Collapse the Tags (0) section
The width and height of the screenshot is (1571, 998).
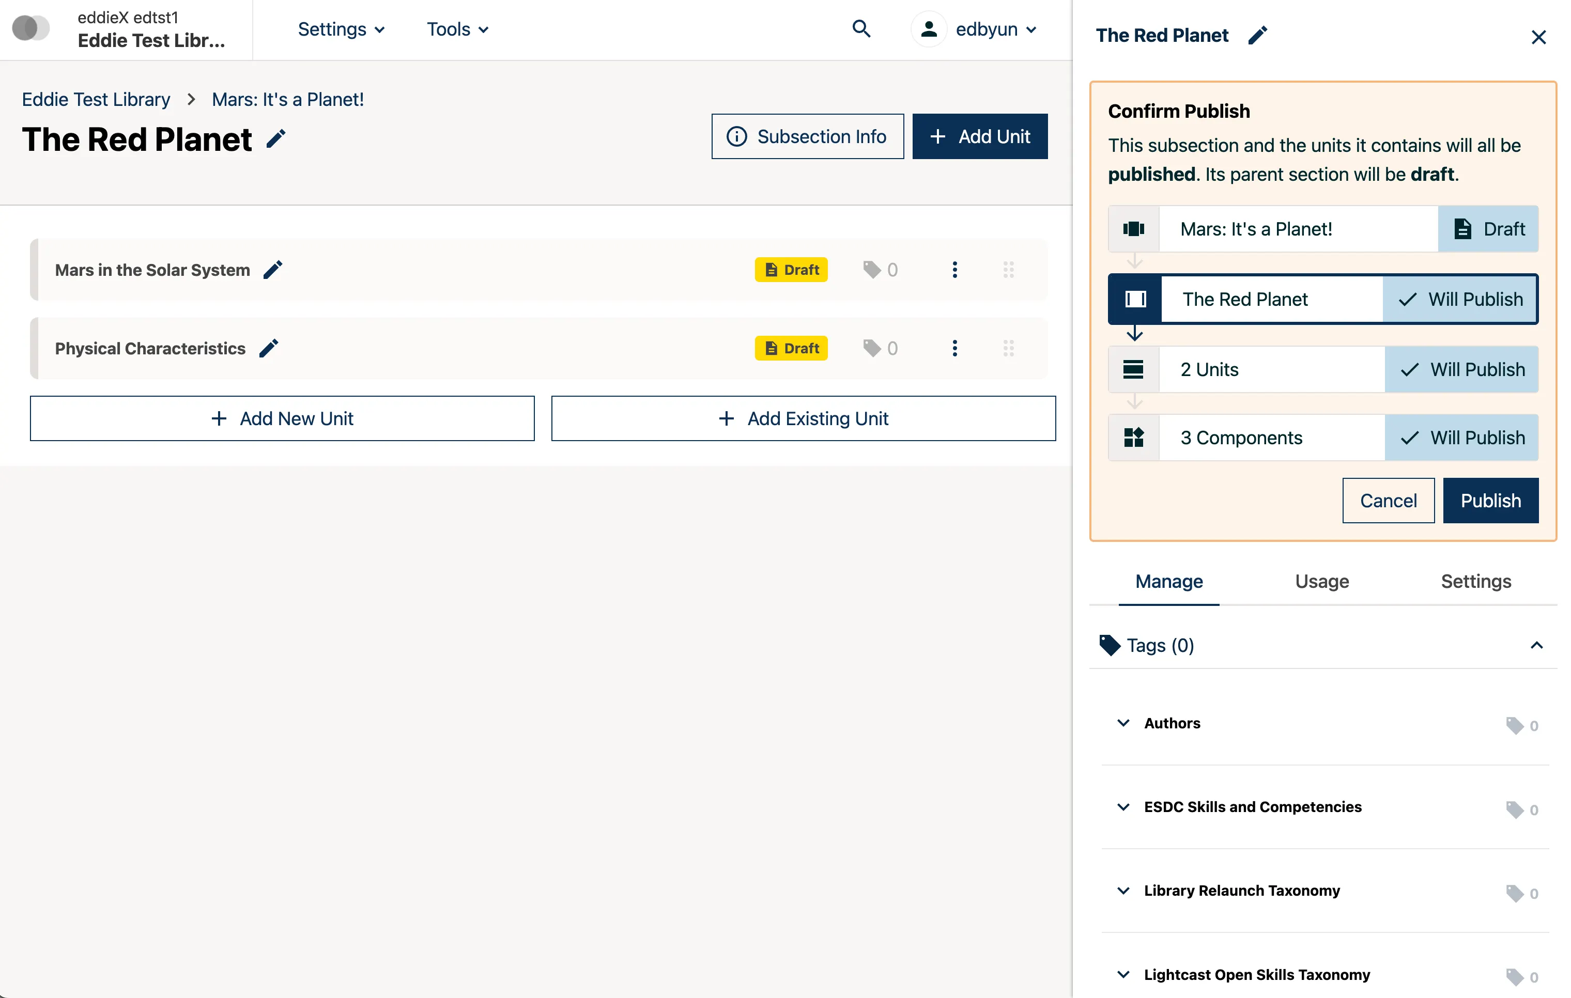(x=1536, y=645)
